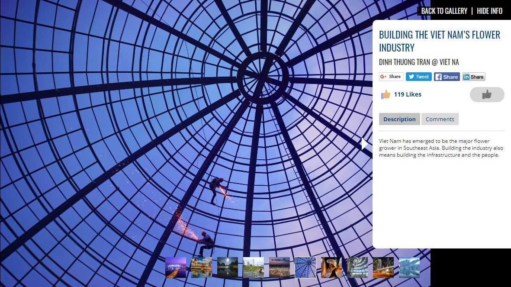The image size is (511, 287).
Task: Open the moonlit lake reflection thumbnail
Action: coord(228,268)
